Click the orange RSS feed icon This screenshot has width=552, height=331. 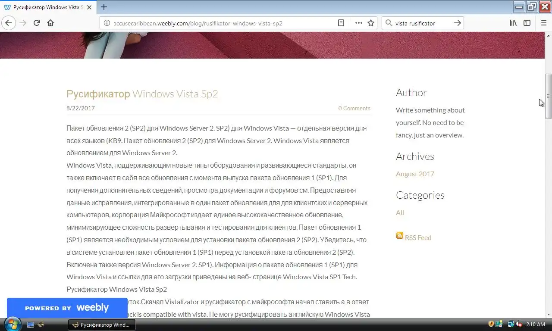click(x=400, y=236)
